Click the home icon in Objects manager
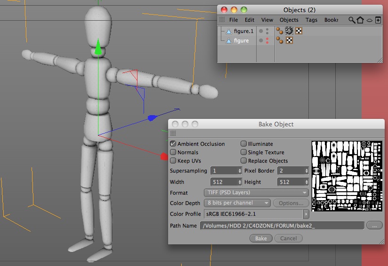388x266 pixels. [x=360, y=20]
